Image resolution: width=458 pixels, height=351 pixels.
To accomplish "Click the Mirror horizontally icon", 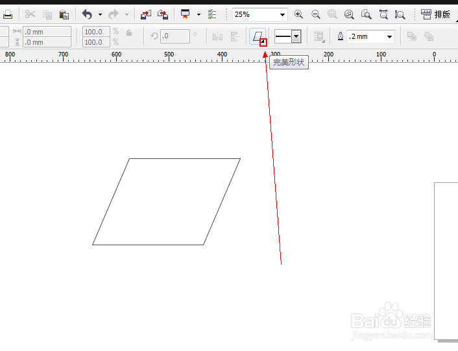I will pos(217,37).
